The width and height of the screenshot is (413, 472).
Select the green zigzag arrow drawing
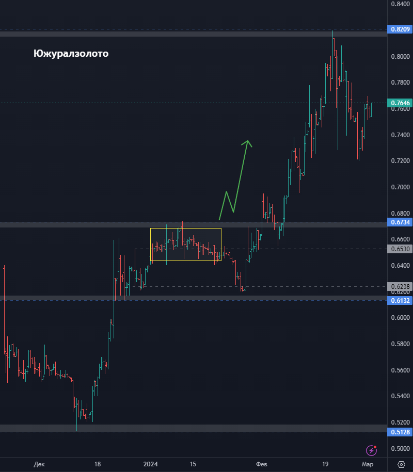point(235,180)
